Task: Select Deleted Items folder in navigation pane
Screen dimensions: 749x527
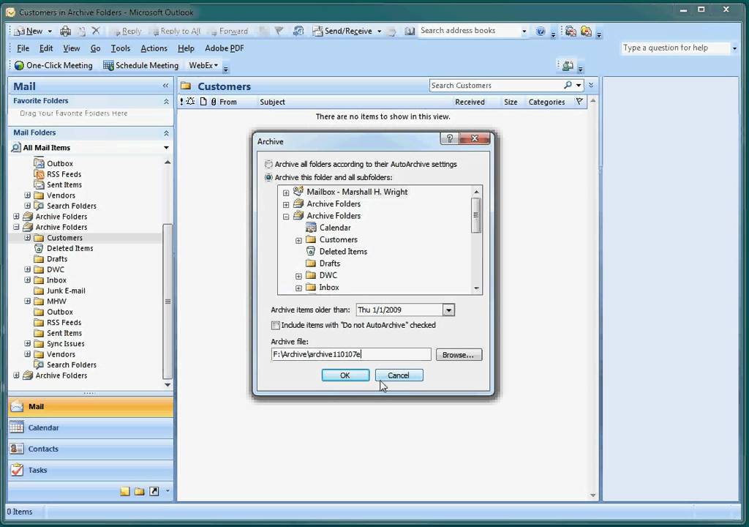Action: click(69, 248)
